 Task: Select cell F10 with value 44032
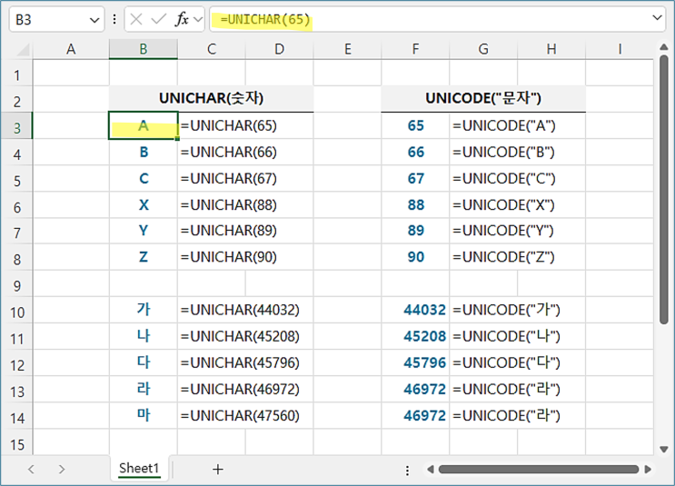point(415,310)
